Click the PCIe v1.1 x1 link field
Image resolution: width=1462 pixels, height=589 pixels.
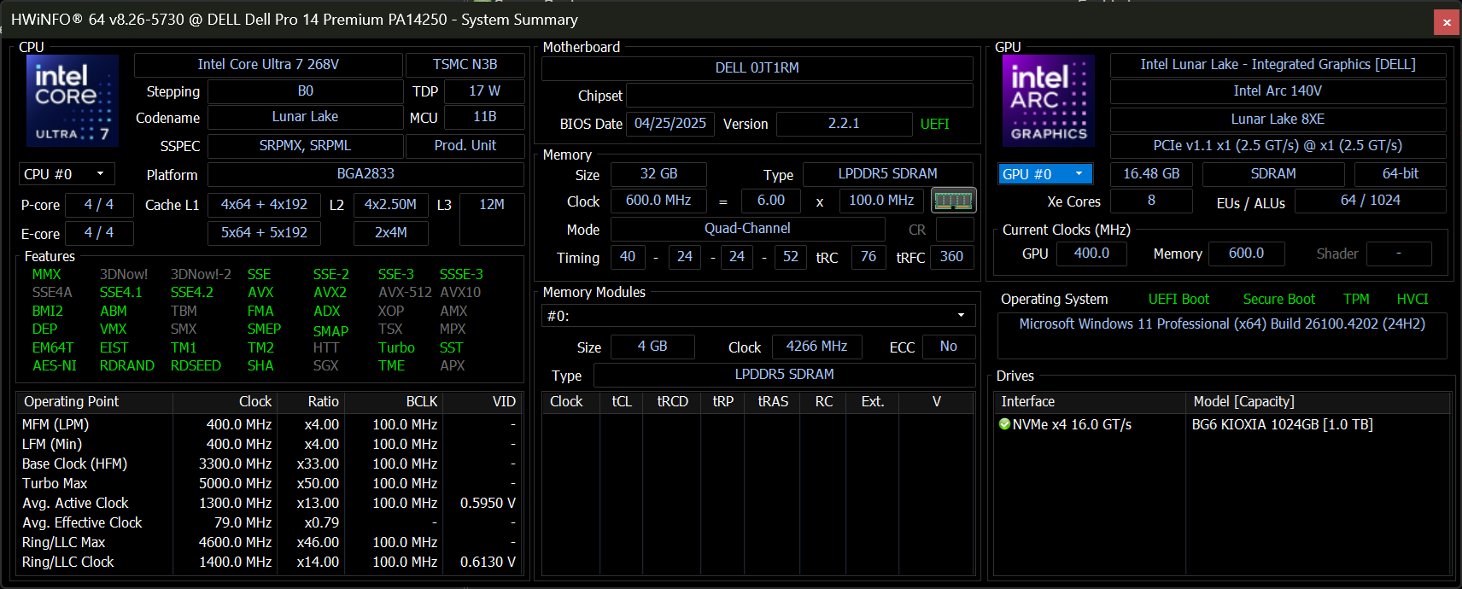pyautogui.click(x=1278, y=146)
